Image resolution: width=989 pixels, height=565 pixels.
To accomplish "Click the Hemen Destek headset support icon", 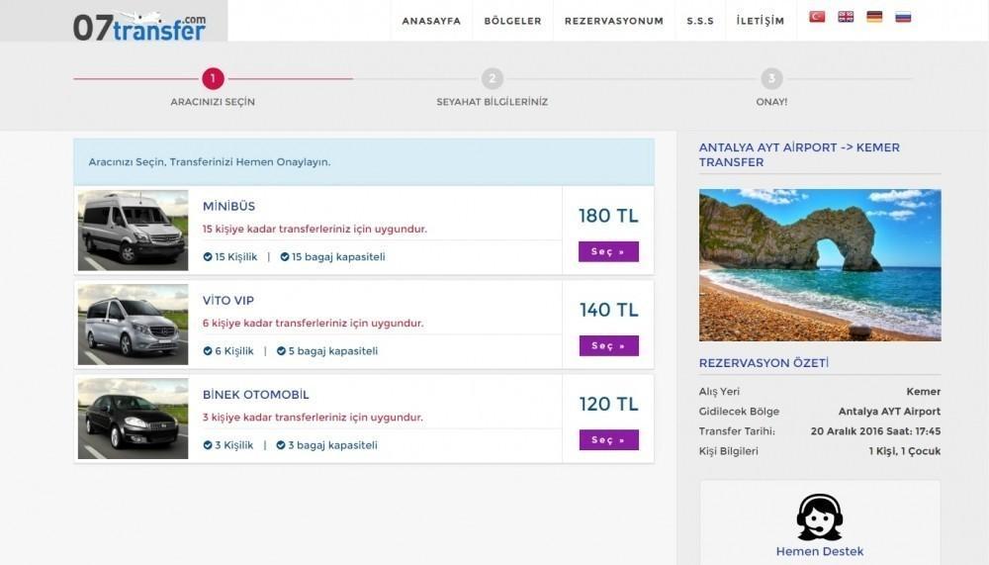I will [x=819, y=517].
